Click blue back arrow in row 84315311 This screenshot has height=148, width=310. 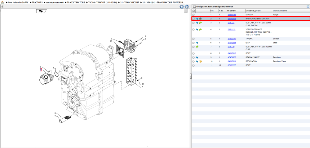[197, 61]
